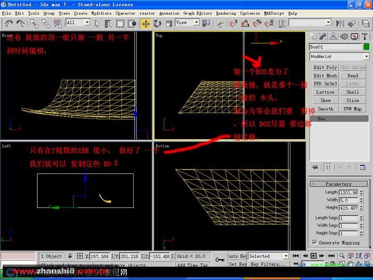Click the Undo arrow in the toolbar
The width and height of the screenshot is (373, 280).
9,23
